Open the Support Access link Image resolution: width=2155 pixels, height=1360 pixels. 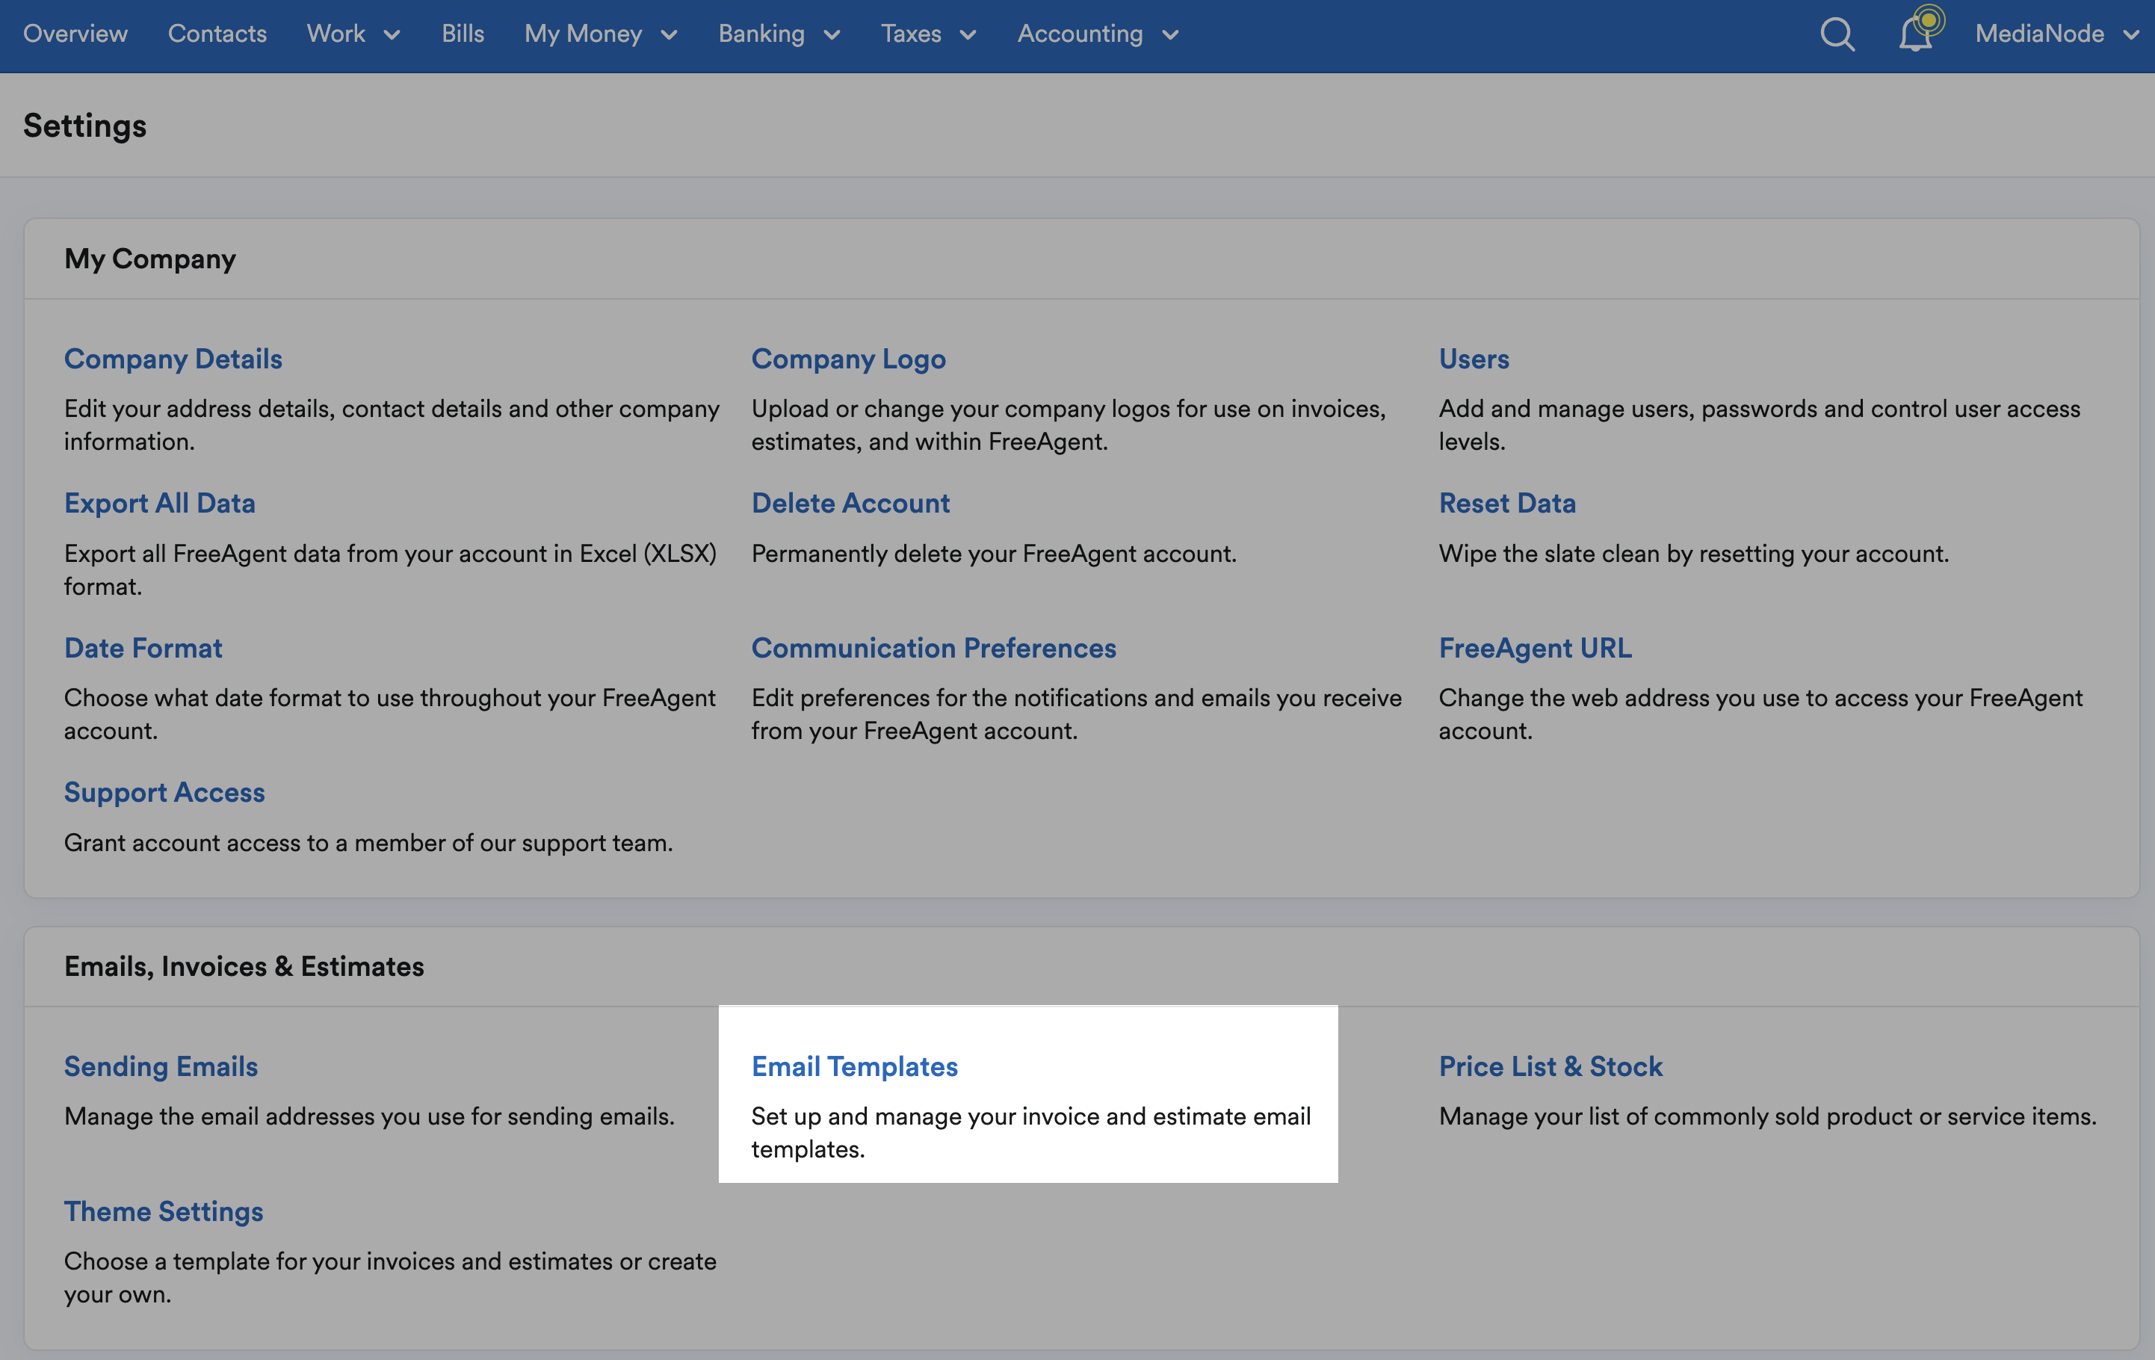pyautogui.click(x=164, y=792)
